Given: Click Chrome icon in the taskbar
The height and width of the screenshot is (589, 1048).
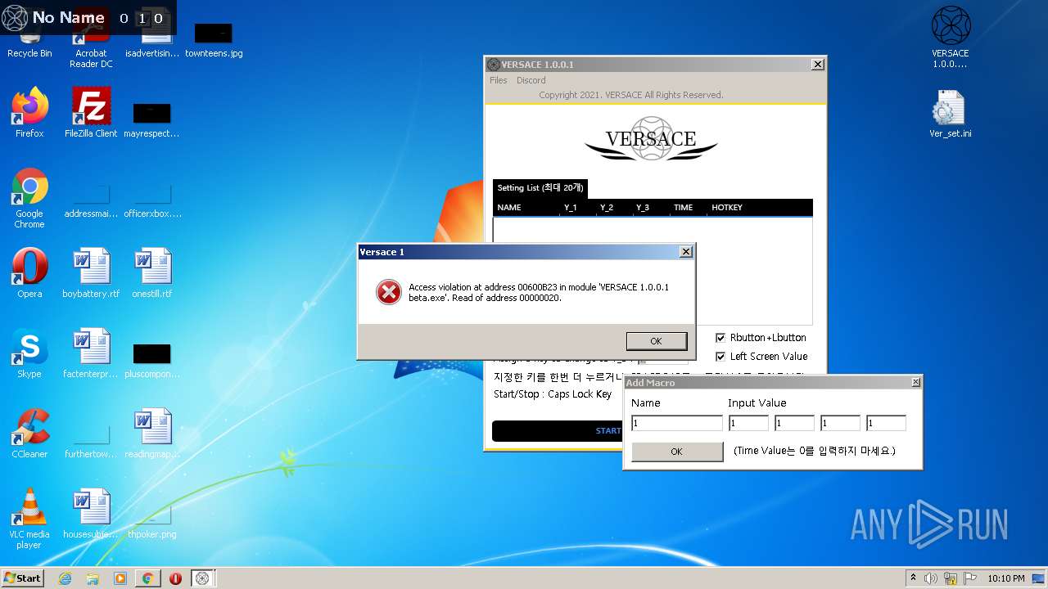Looking at the screenshot, I should (x=147, y=578).
